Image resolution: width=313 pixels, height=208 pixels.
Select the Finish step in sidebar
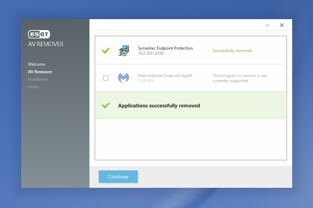pos(33,87)
